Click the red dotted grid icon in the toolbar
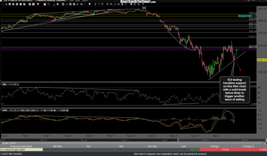Viewport: 267px width, 156px height. (3, 4)
